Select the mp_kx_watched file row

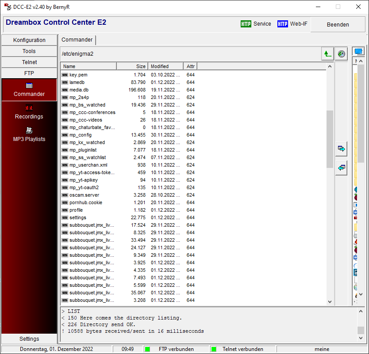(x=128, y=142)
